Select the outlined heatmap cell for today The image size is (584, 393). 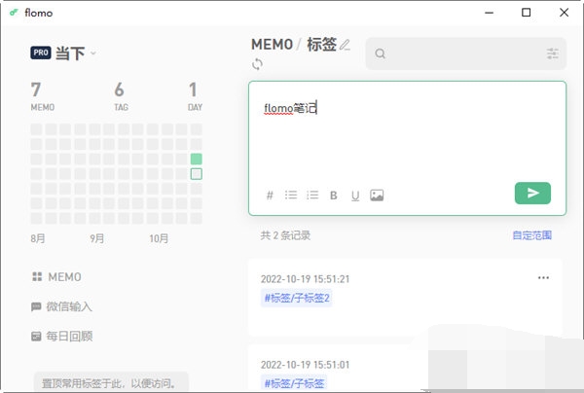point(197,174)
